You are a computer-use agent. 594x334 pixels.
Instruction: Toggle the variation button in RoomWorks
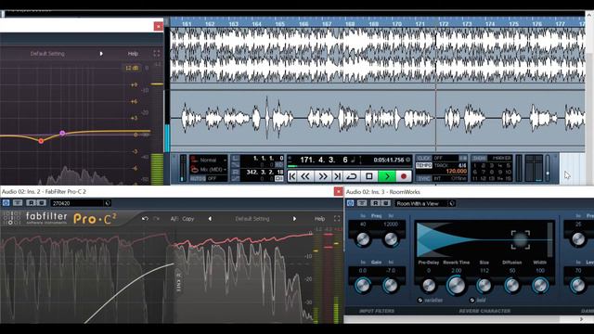[420, 300]
